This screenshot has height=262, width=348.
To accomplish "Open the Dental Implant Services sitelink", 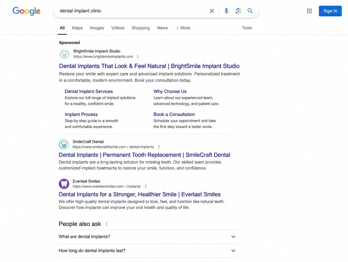I will click(x=89, y=91).
